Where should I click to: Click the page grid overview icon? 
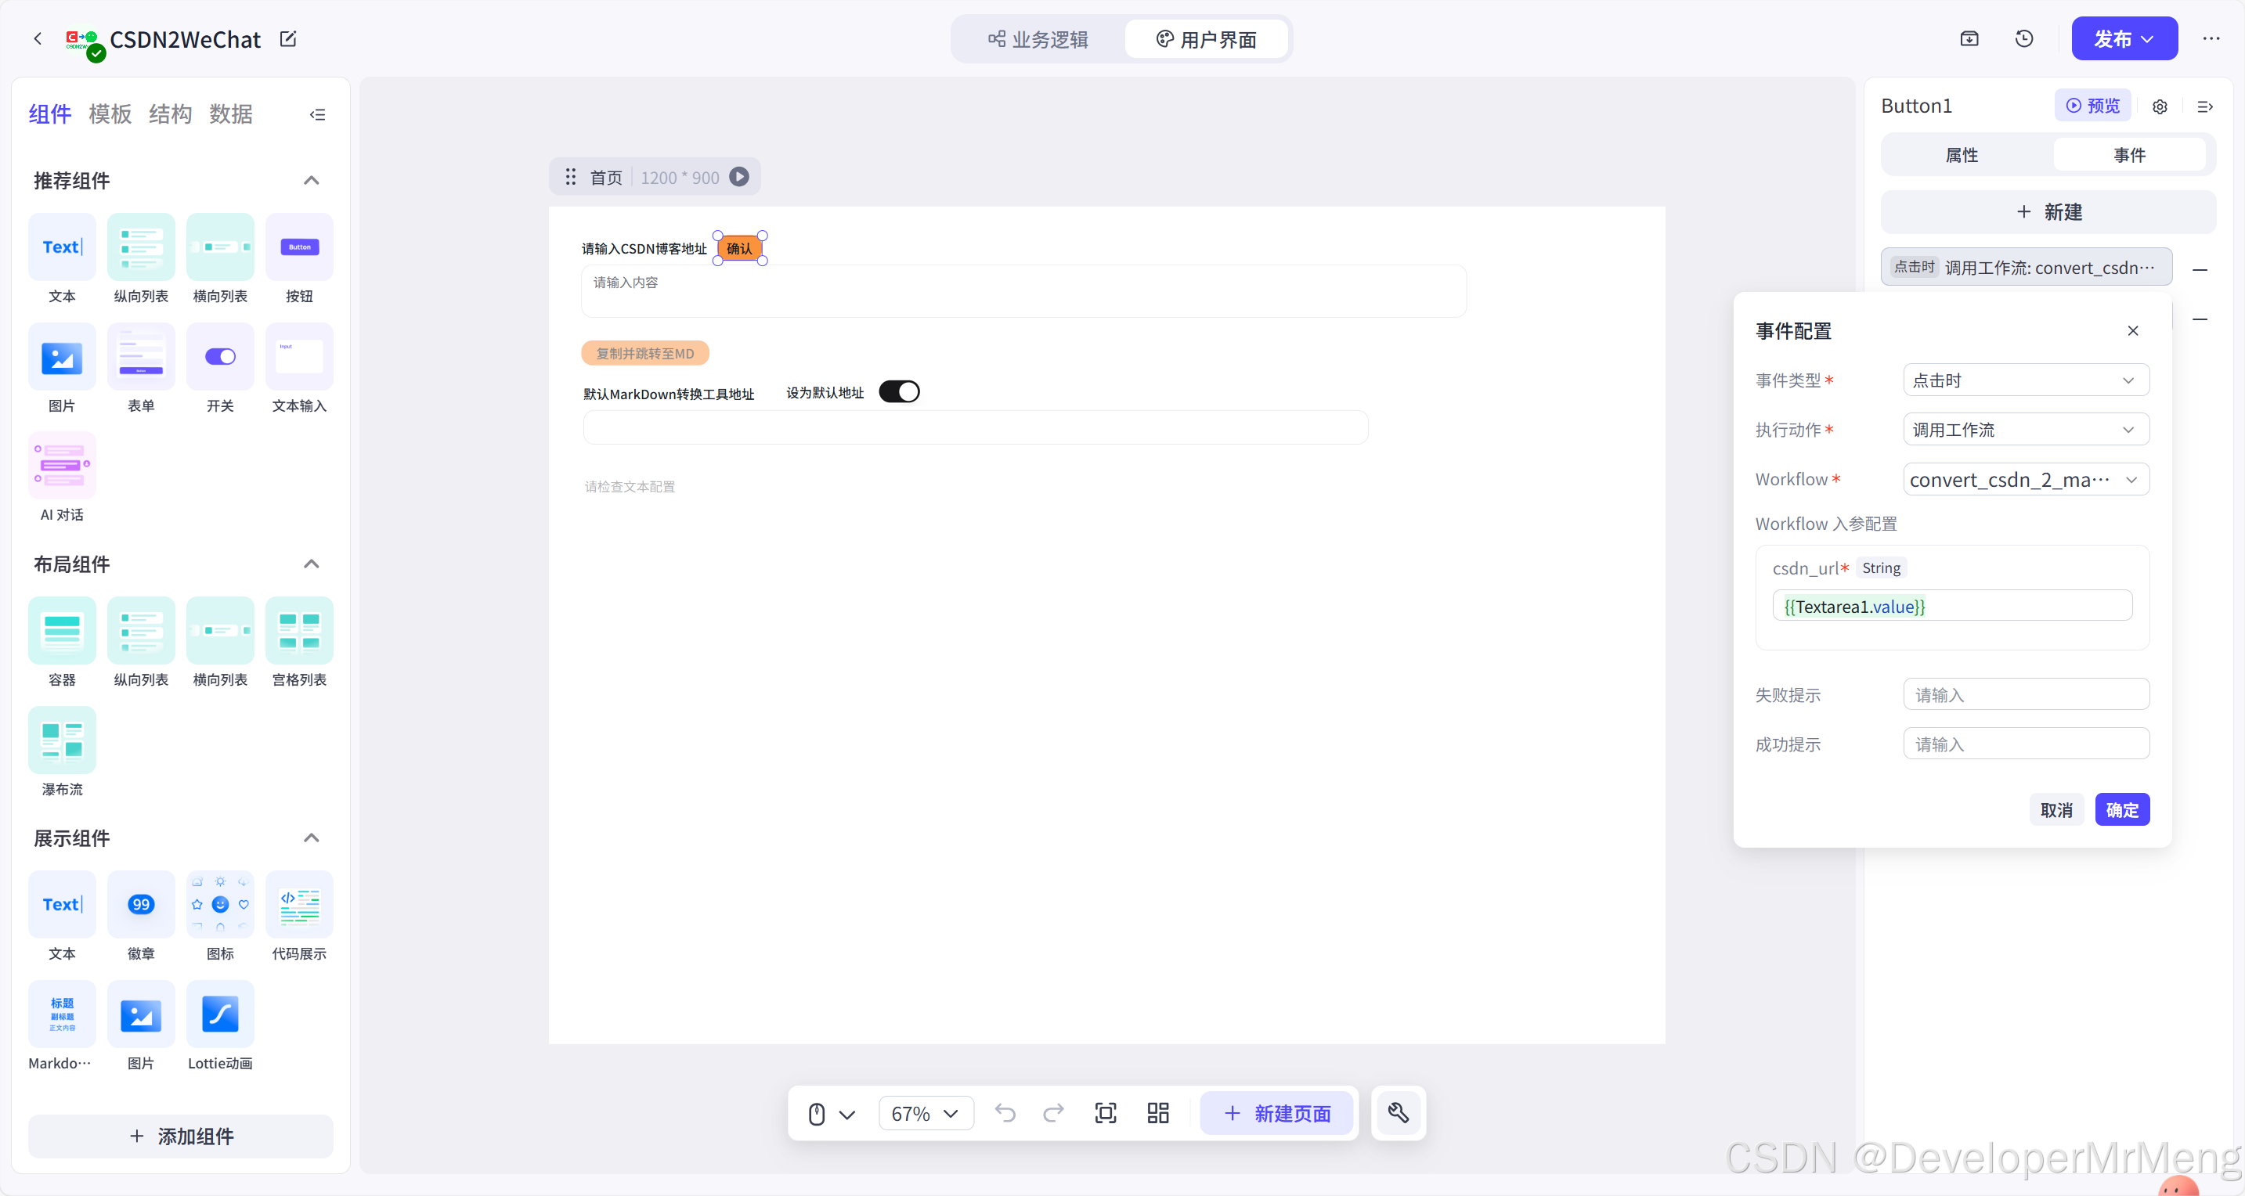coord(1157,1112)
